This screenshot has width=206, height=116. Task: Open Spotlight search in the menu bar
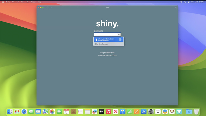[x=185, y=2]
